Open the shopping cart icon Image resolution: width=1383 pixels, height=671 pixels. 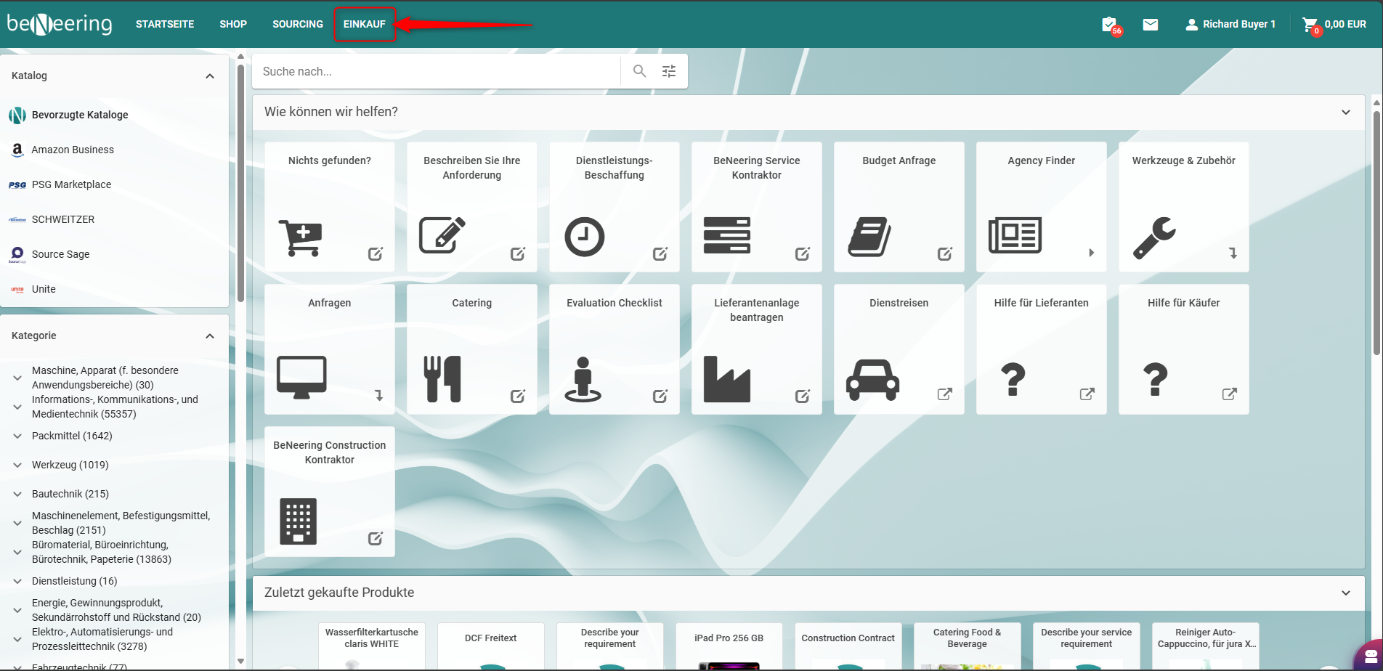(x=1310, y=25)
